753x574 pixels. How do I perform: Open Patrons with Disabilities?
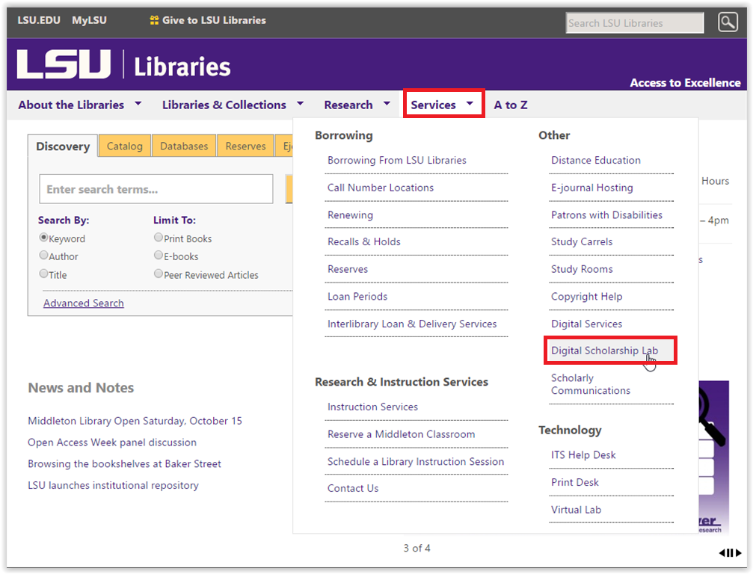(606, 215)
